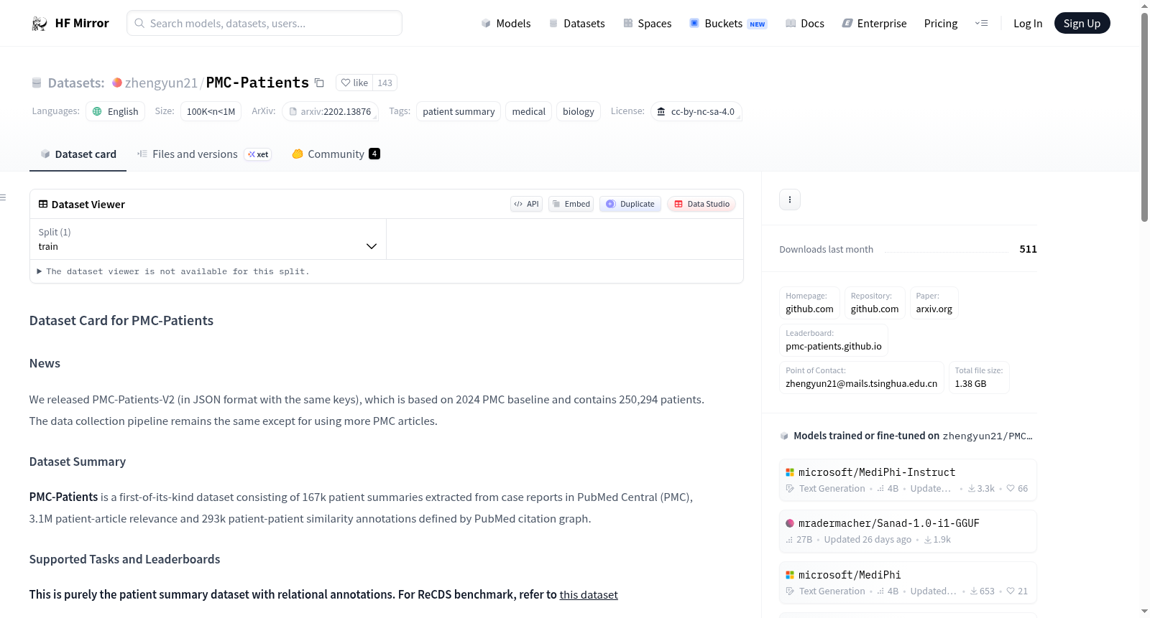Click the biology tag

[579, 111]
